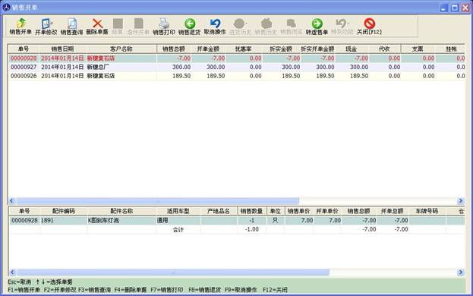Select highlighted order 00000928 in top table
This screenshot has height=296, width=473.
[x=236, y=58]
